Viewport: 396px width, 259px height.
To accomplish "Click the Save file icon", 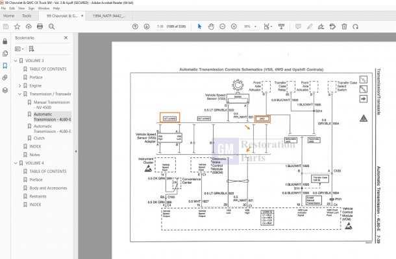I will click(x=6, y=27).
